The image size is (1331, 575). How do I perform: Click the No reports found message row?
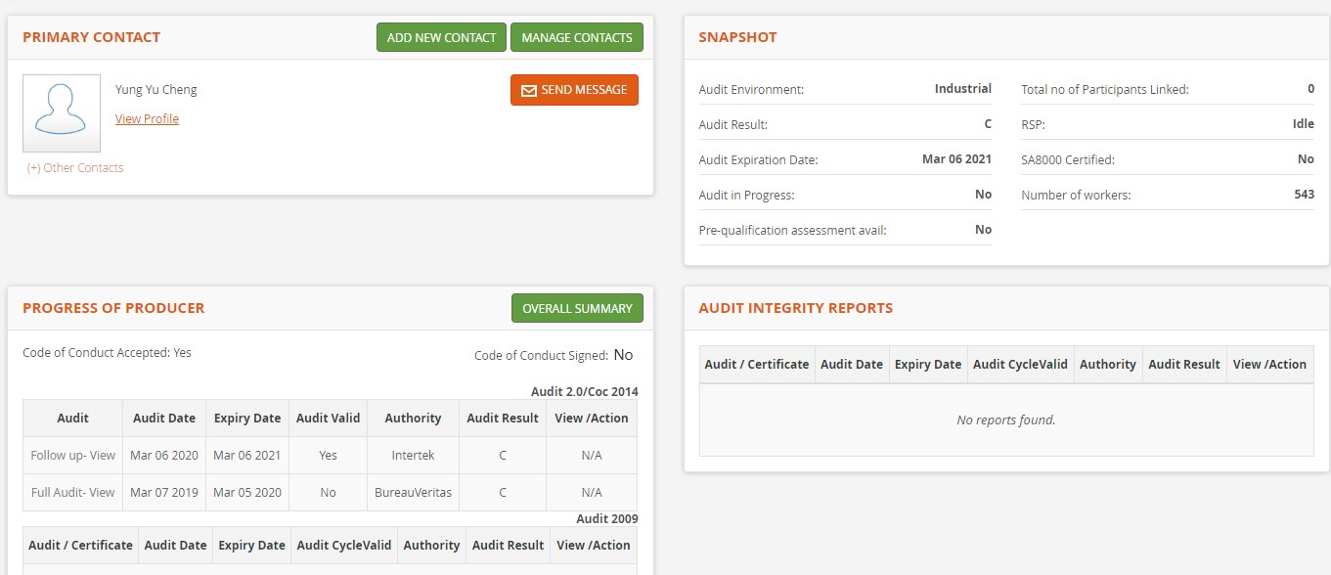pyautogui.click(x=1005, y=420)
